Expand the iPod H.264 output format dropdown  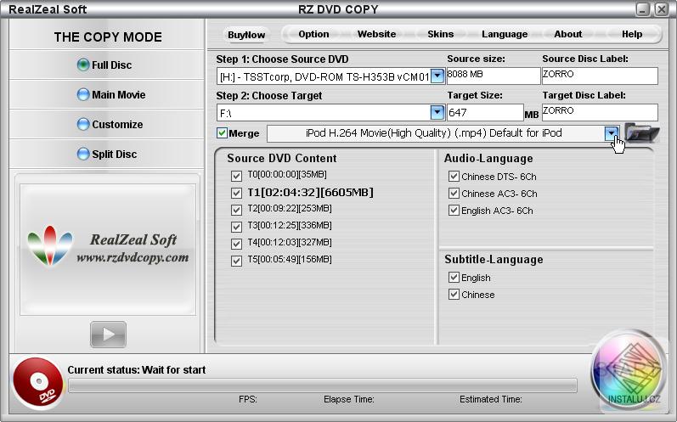612,133
